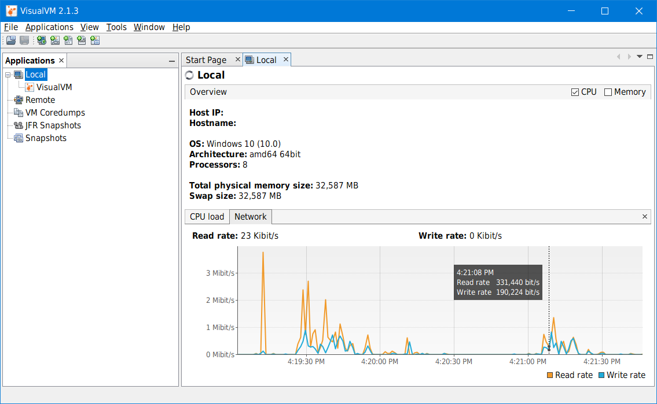Click the VisualVM application icon in tree
The height and width of the screenshot is (404, 657).
click(30, 87)
